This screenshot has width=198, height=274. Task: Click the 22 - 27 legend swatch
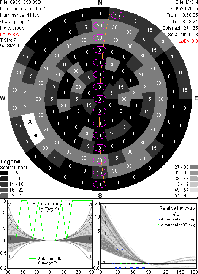pos(4,196)
